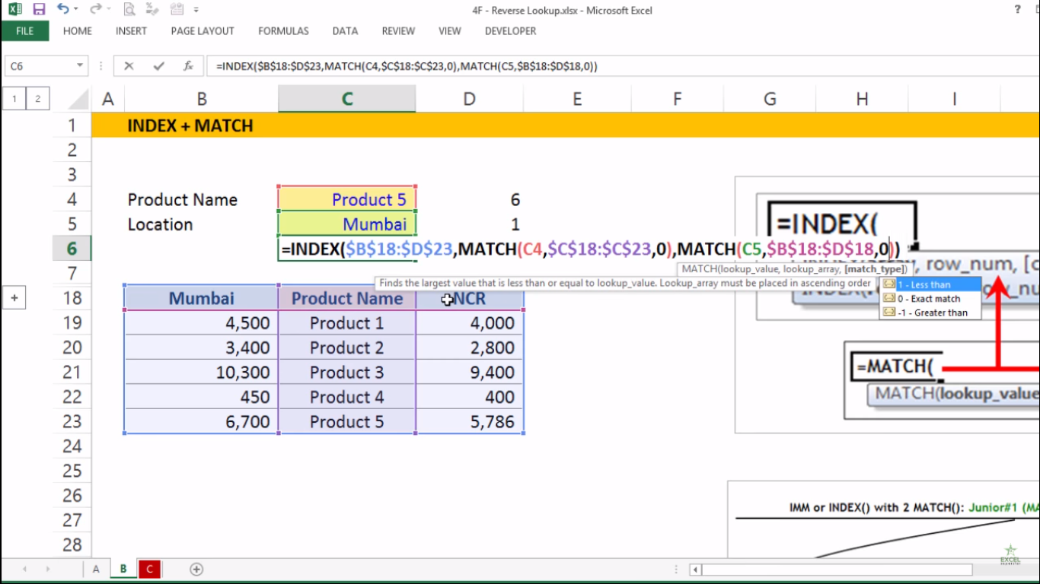This screenshot has height=584, width=1040.
Task: Open the undo history dropdown arrow
Action: click(77, 10)
